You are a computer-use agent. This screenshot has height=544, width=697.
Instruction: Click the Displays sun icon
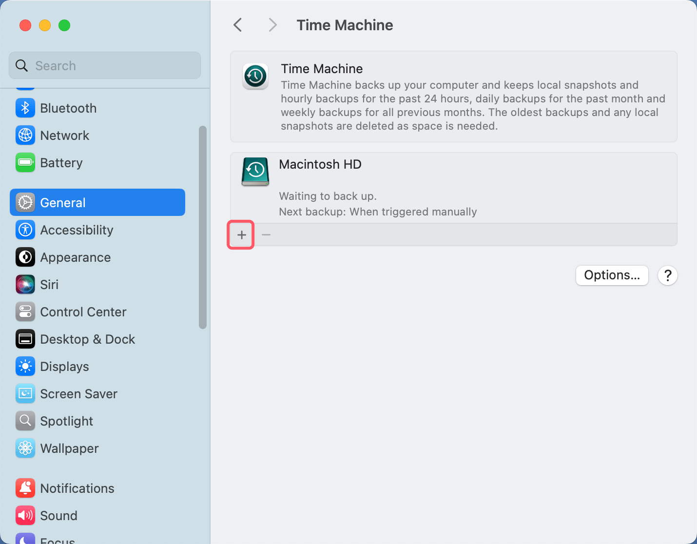tap(25, 367)
